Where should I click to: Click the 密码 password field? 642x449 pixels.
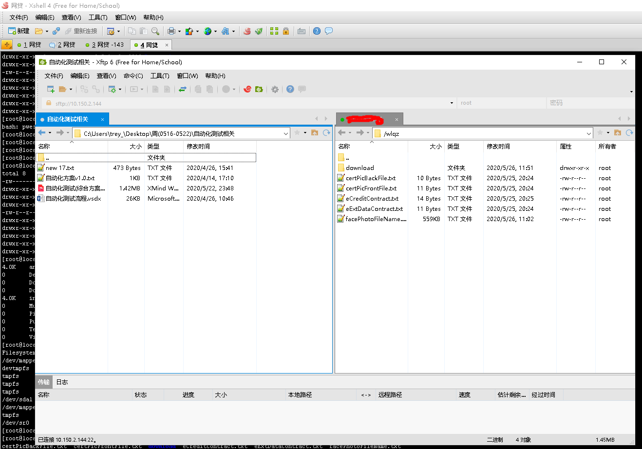[x=589, y=103]
